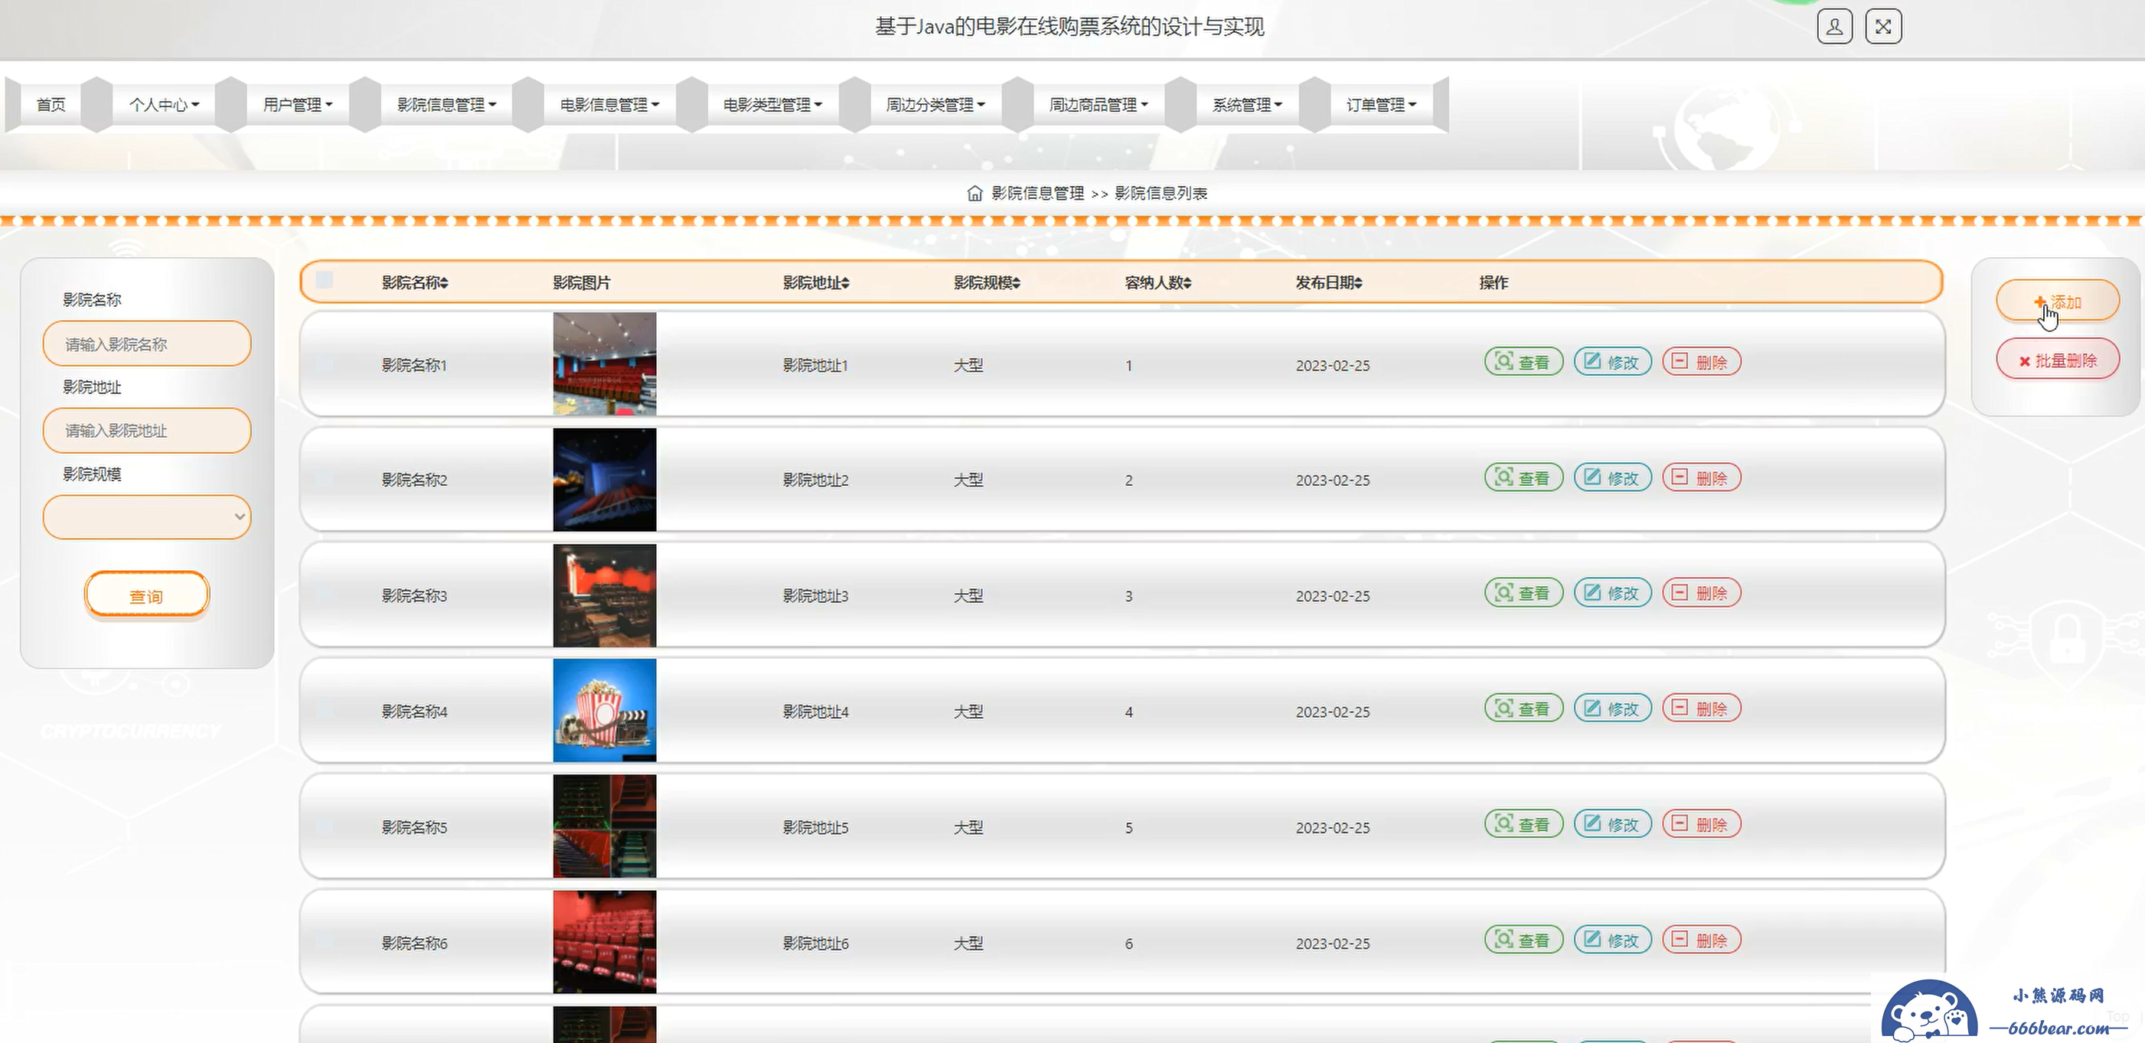Check the row checkbox for 影院名称1
The height and width of the screenshot is (1043, 2145).
point(325,363)
